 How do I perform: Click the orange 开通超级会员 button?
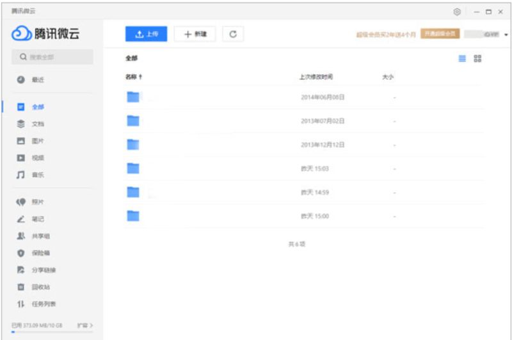(440, 34)
